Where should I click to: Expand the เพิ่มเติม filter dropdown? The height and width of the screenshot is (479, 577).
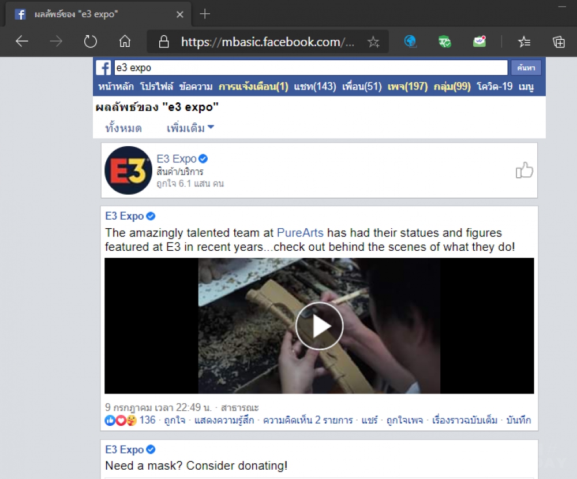(x=190, y=128)
